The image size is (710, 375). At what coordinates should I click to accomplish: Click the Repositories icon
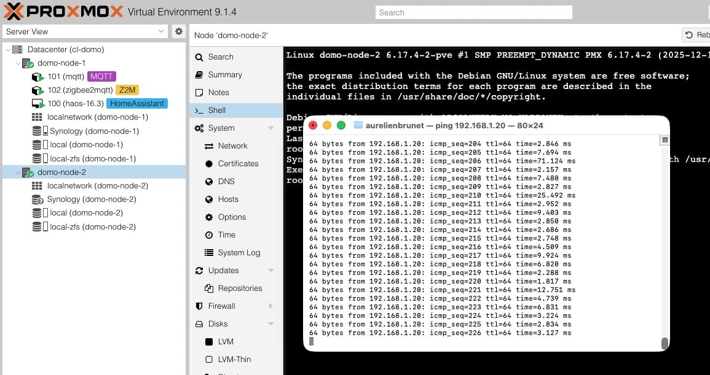208,288
